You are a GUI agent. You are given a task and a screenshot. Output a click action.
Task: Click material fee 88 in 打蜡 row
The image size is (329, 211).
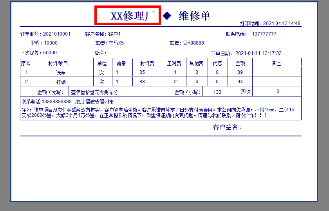point(142,82)
